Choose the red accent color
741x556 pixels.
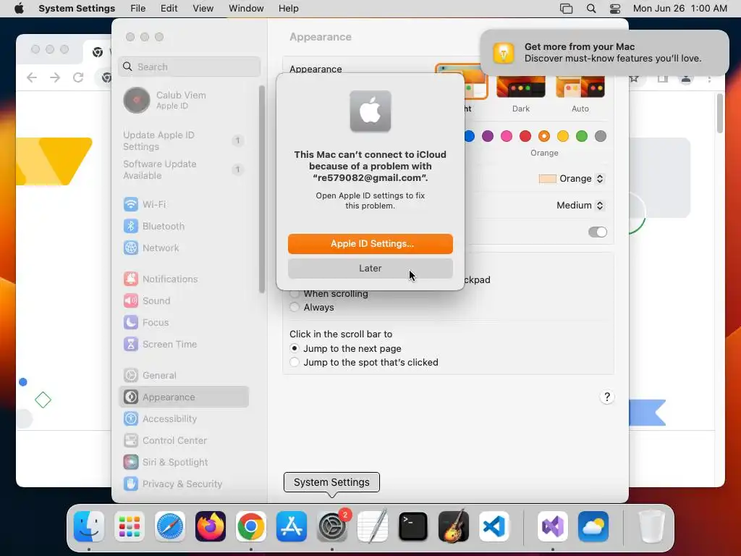click(525, 136)
